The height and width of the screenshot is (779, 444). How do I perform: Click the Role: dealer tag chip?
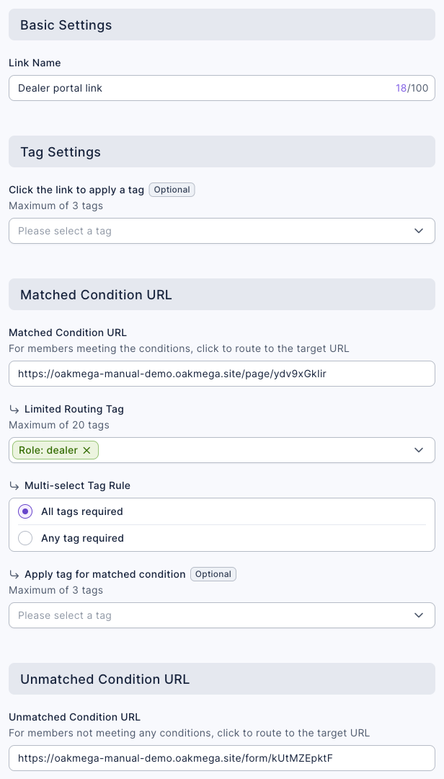55,450
